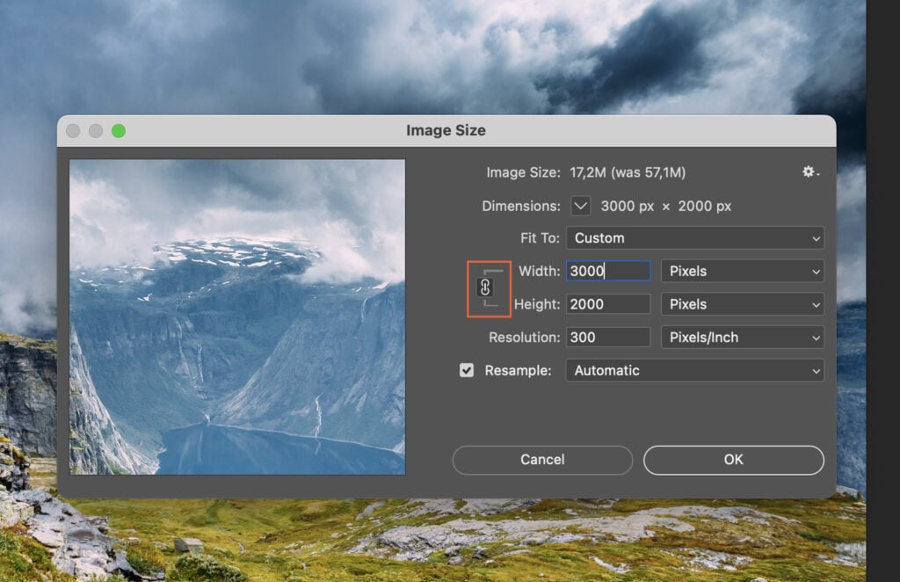Open the Resample method Automatic dropdown
900x582 pixels.
694,370
